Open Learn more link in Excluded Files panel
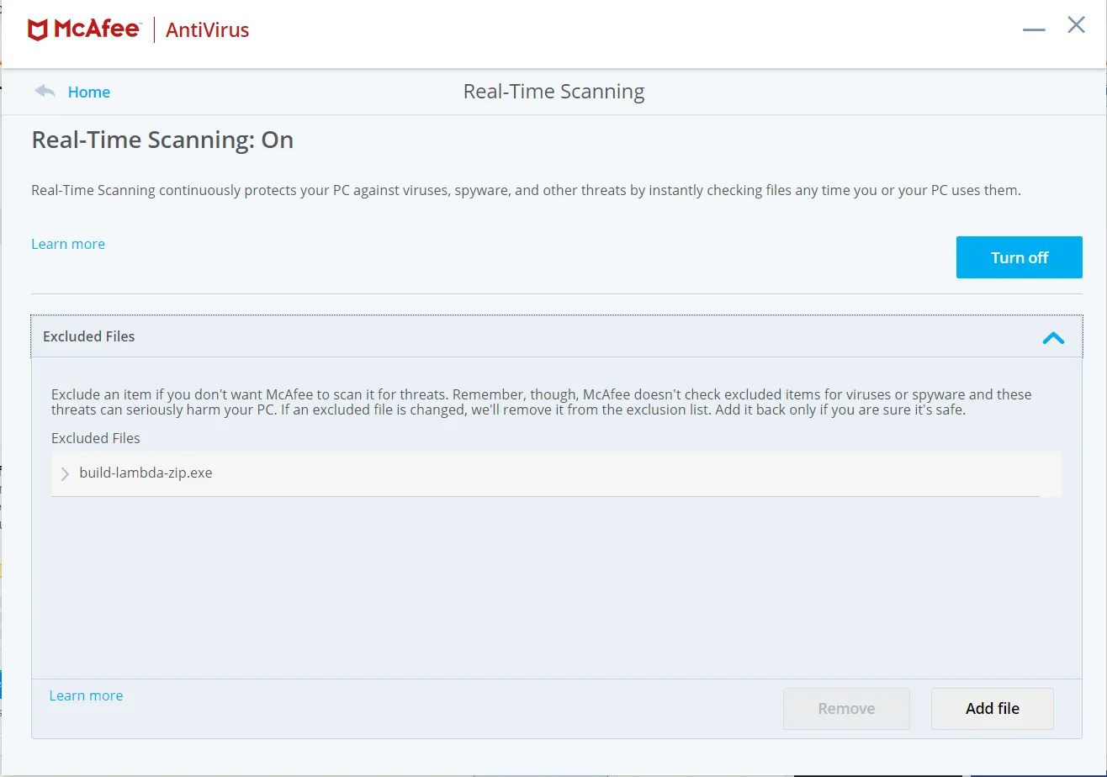Screen dimensions: 1107x777 tap(86, 695)
